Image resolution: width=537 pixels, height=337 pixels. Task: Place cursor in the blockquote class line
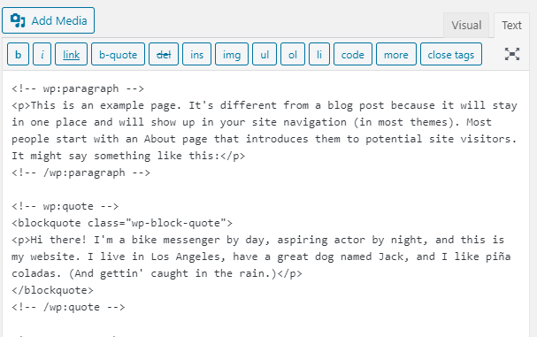[122, 223]
